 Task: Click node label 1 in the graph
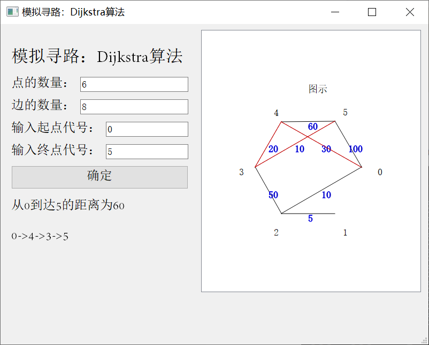coord(345,232)
